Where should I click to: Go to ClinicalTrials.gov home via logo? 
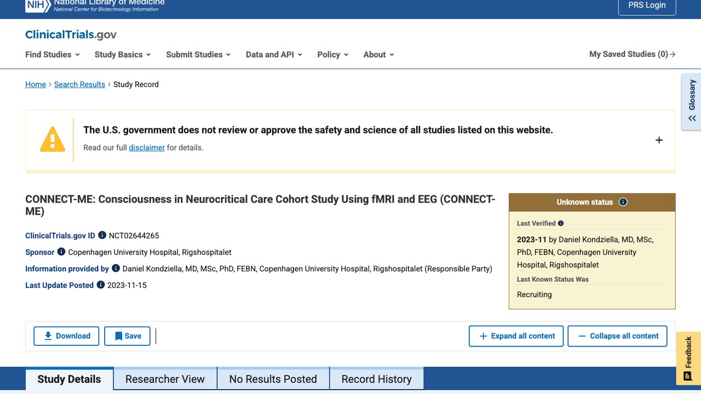tap(71, 34)
